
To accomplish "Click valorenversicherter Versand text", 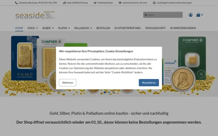I will tap(134, 3).
